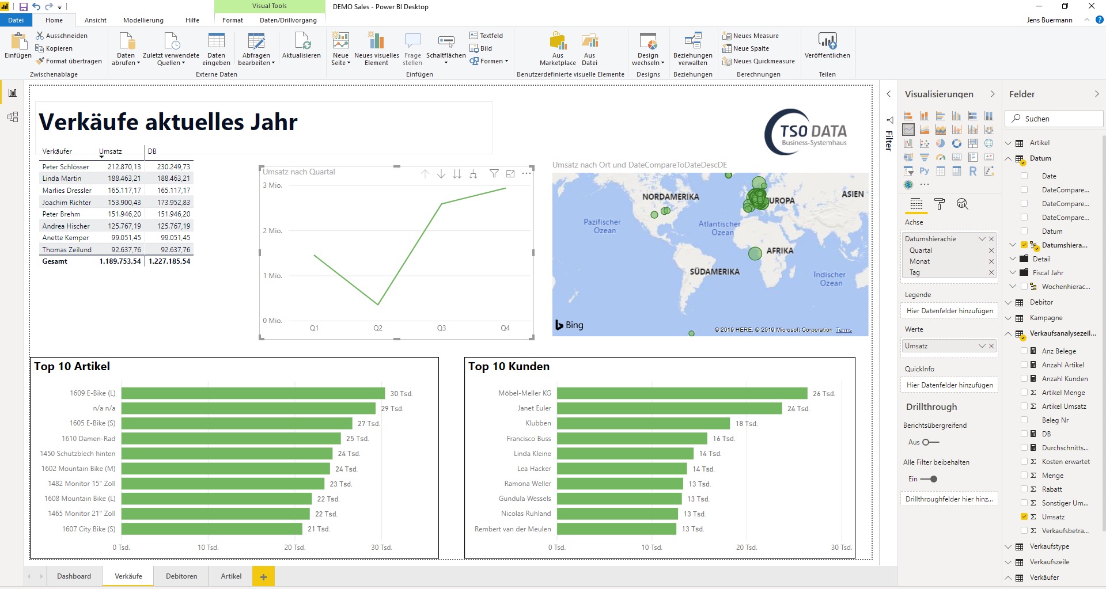The image size is (1106, 589).
Task: Open the Daten abrufen dropdown
Action: pos(126,59)
